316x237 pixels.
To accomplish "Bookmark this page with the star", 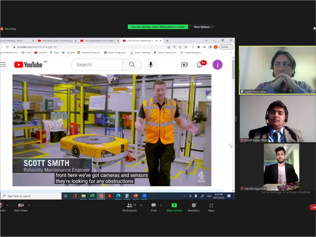I will tap(186, 47).
